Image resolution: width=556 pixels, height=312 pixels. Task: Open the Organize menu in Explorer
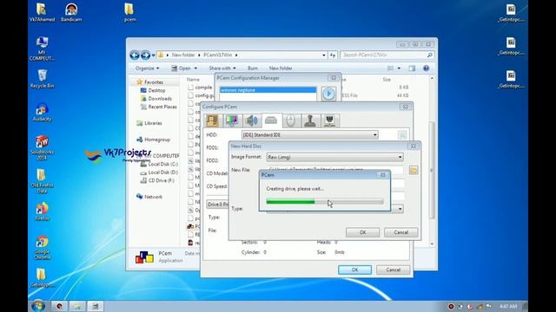click(x=147, y=68)
